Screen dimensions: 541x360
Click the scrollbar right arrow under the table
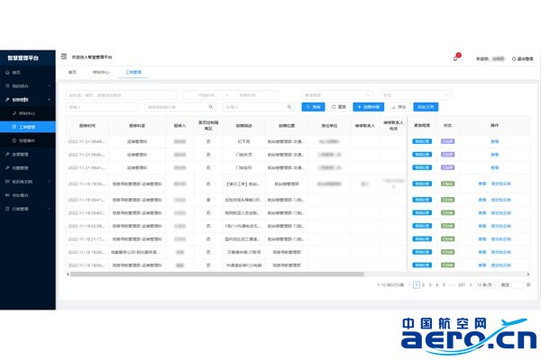[x=527, y=274]
